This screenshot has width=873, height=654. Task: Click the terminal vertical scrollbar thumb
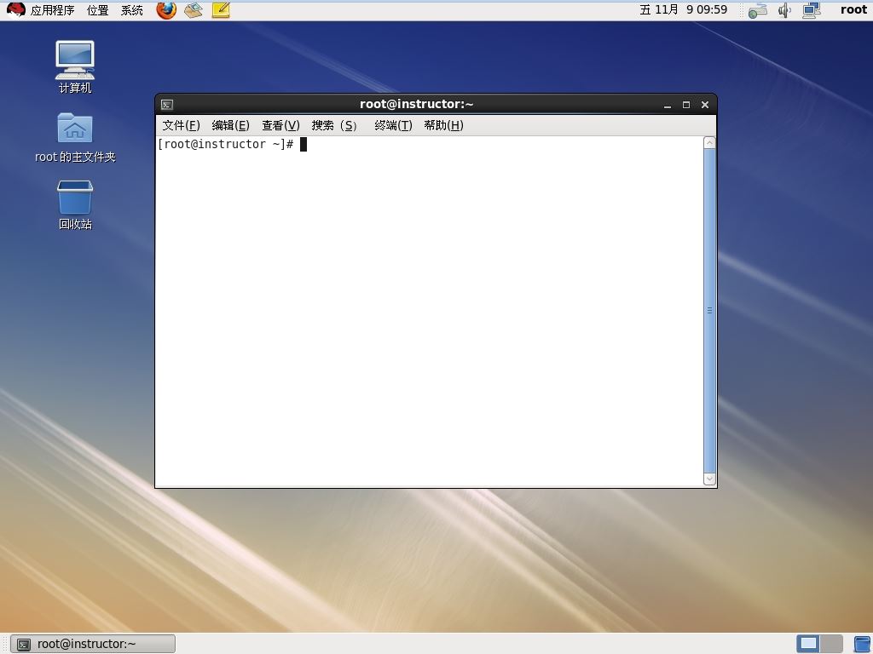[x=709, y=310]
